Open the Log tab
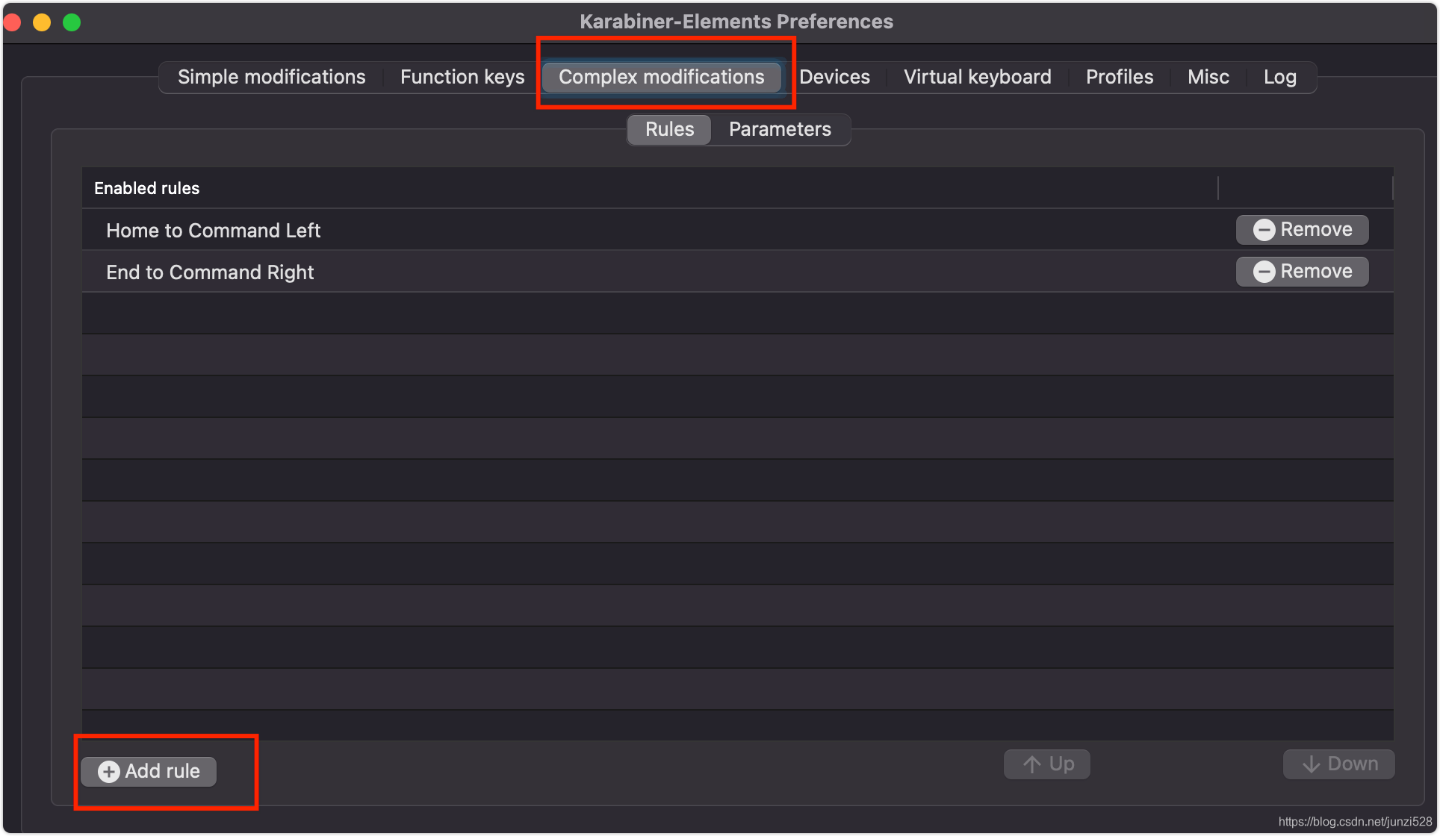1440x836 pixels. point(1279,77)
